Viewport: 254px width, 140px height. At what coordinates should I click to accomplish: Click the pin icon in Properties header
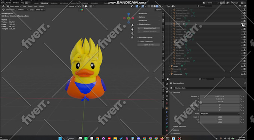[245, 83]
